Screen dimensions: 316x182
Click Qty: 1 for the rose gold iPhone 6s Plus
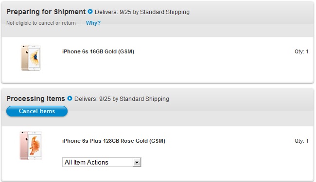(x=301, y=141)
